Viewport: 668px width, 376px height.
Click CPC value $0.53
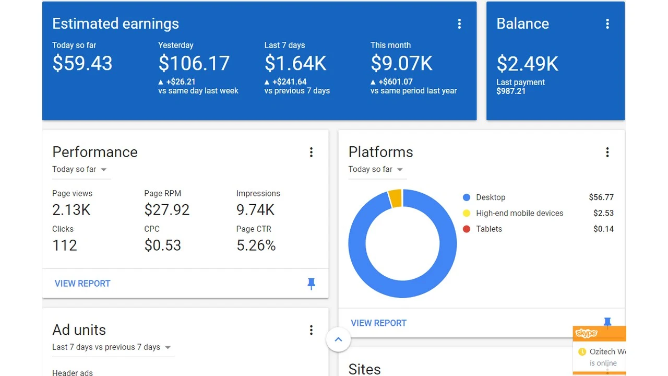[163, 245]
